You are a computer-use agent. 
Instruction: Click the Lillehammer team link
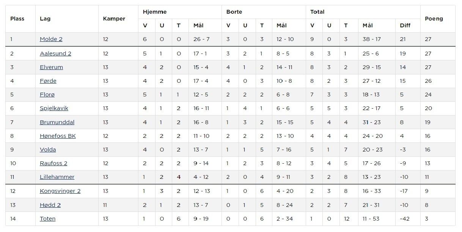coord(57,177)
